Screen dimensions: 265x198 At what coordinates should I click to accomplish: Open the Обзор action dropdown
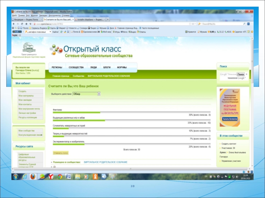pyautogui.click(x=86, y=94)
